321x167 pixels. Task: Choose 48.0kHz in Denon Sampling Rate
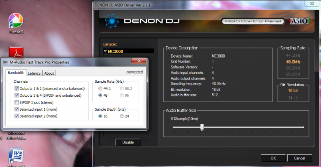point(293,62)
